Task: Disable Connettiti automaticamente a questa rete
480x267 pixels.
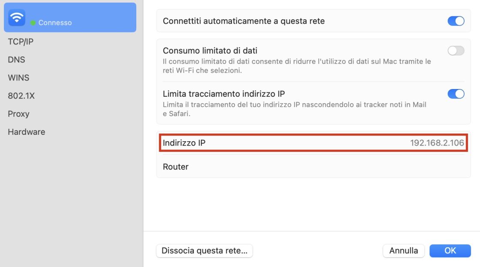Action: [x=456, y=21]
